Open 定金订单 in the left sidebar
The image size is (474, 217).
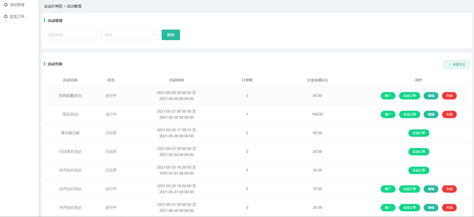[17, 17]
